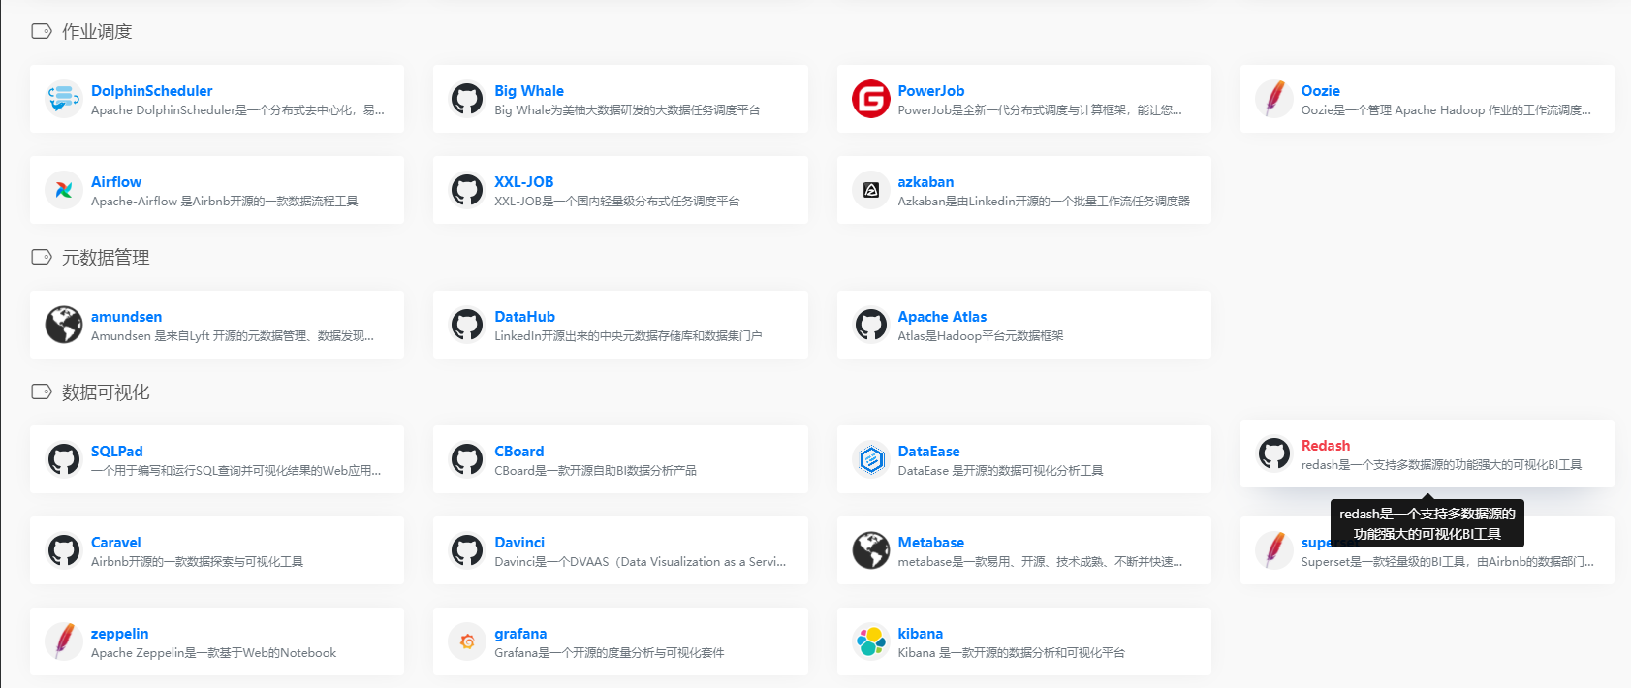Image resolution: width=1631 pixels, height=688 pixels.
Task: Visit the Davinci title link
Action: (519, 543)
